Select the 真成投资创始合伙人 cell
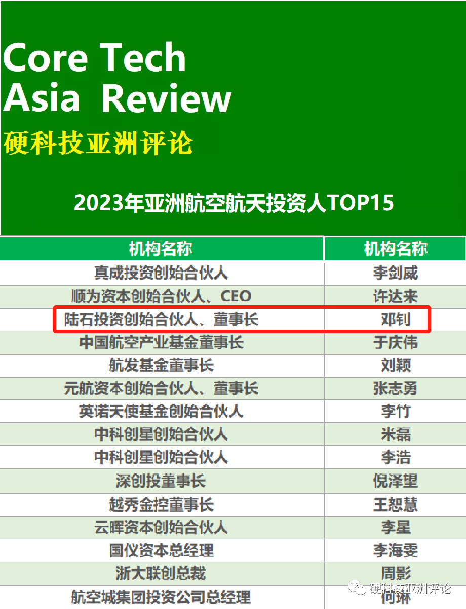The image size is (466, 609). pyautogui.click(x=161, y=273)
